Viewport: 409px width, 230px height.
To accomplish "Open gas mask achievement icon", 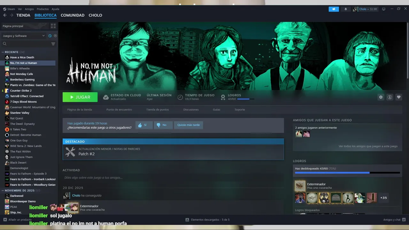I will (324, 198).
